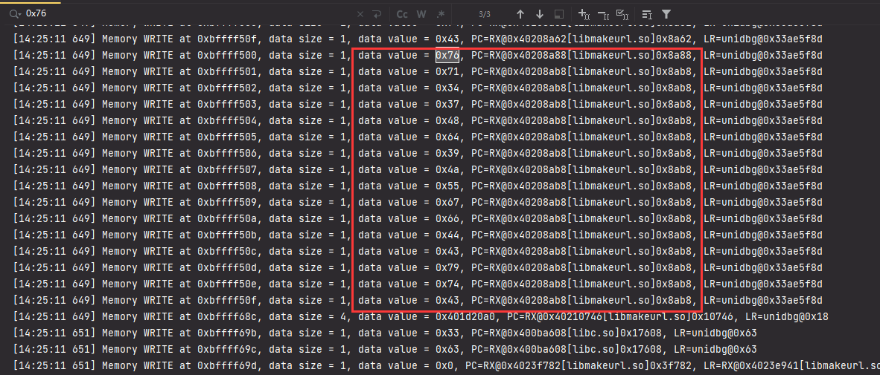Viewport: 880px width, 375px height.
Task: Click address 0xbffff503 in the log
Action: tap(228, 104)
